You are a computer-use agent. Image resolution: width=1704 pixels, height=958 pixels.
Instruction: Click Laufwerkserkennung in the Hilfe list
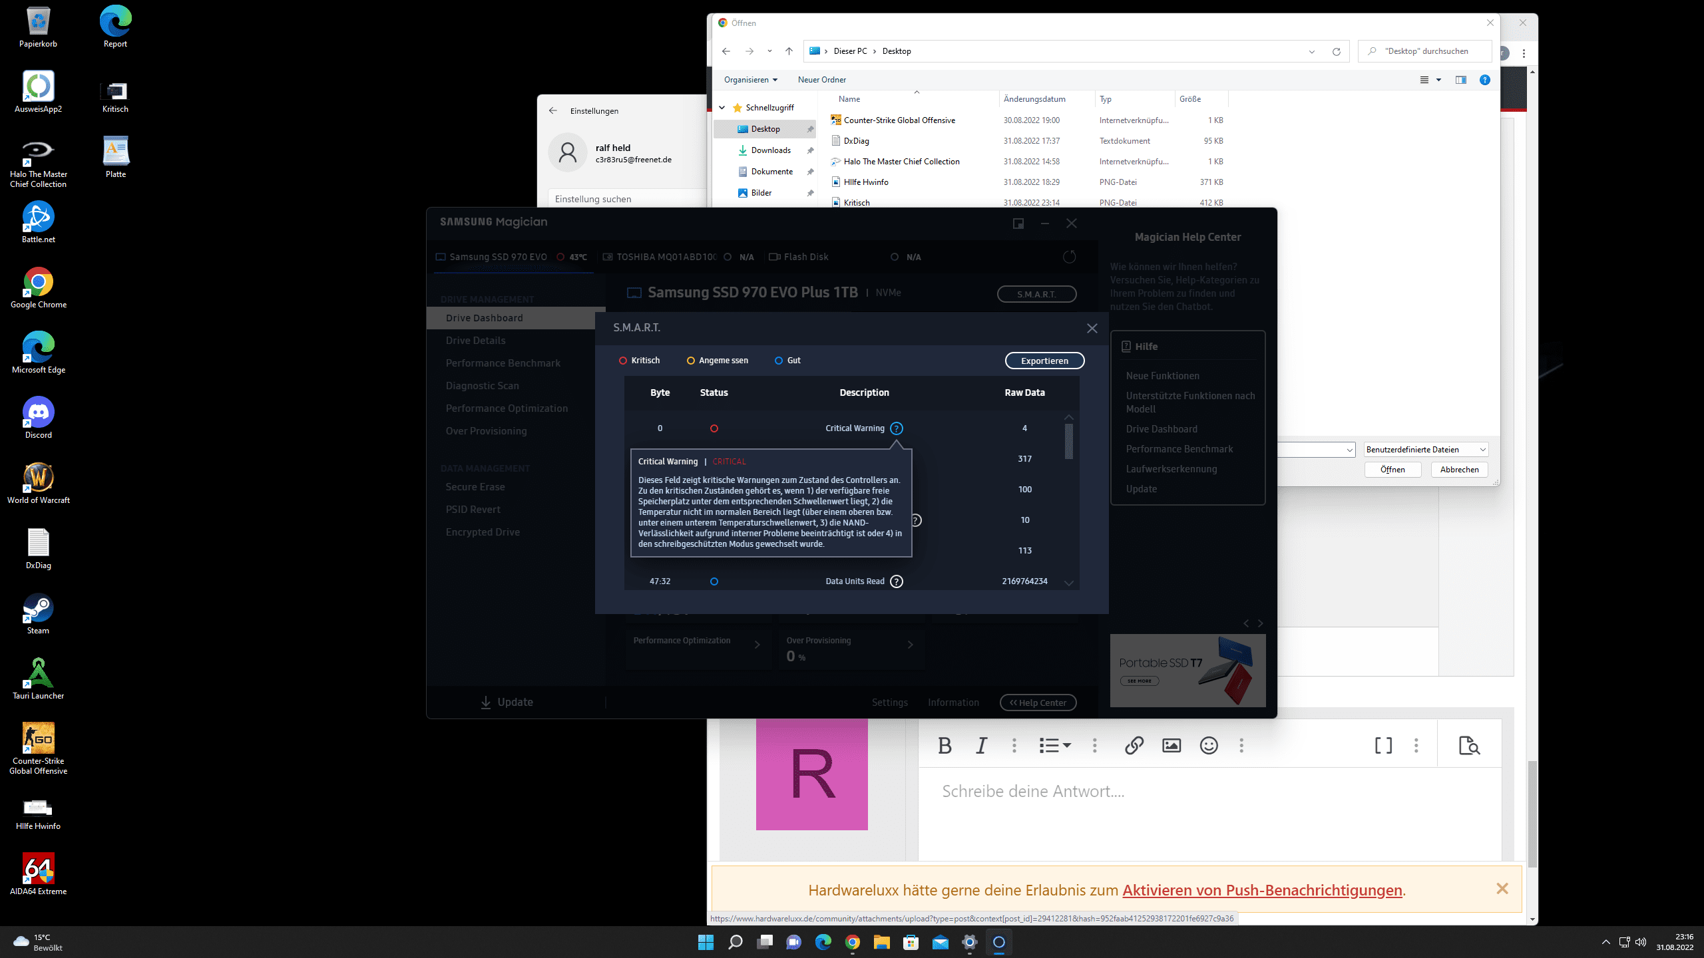1171,469
